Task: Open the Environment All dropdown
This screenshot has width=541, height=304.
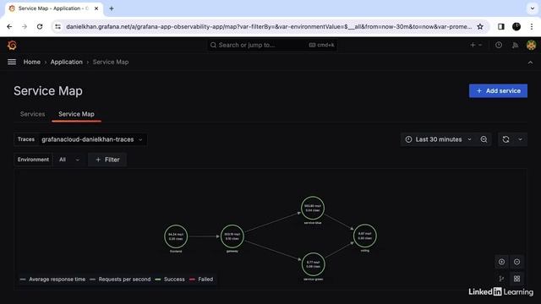Action: pos(69,160)
